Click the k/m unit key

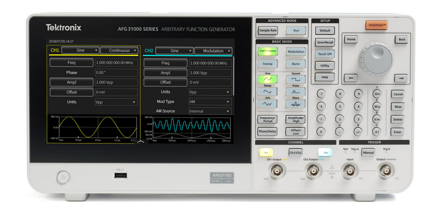377,119
